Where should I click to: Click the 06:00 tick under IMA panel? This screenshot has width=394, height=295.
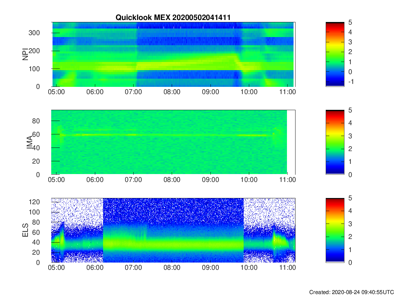point(95,180)
